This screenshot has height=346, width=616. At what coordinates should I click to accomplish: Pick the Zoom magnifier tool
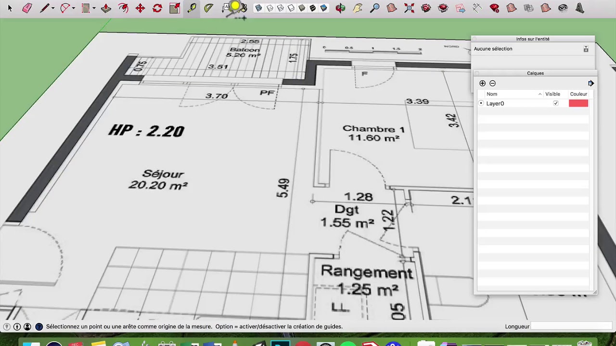point(374,8)
